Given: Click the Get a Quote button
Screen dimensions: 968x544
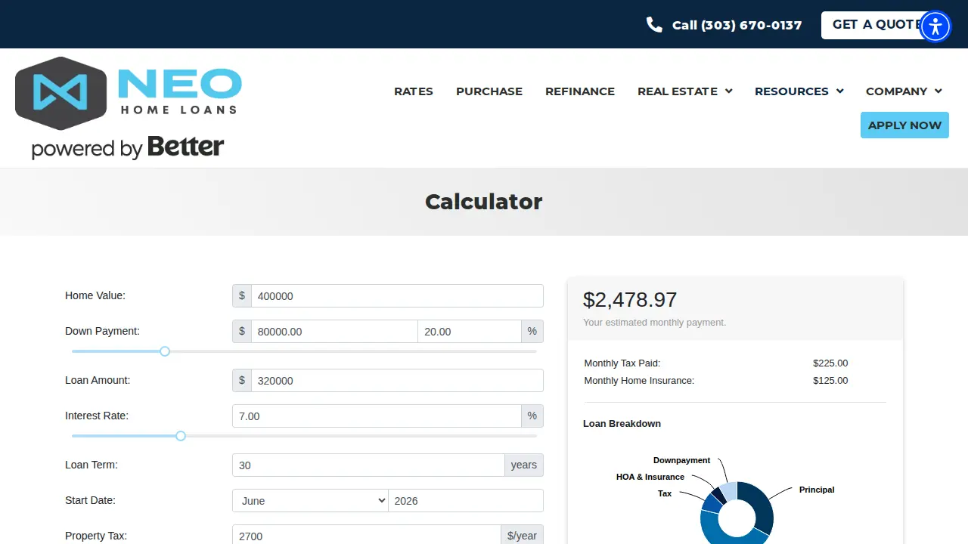Looking at the screenshot, I should point(877,25).
